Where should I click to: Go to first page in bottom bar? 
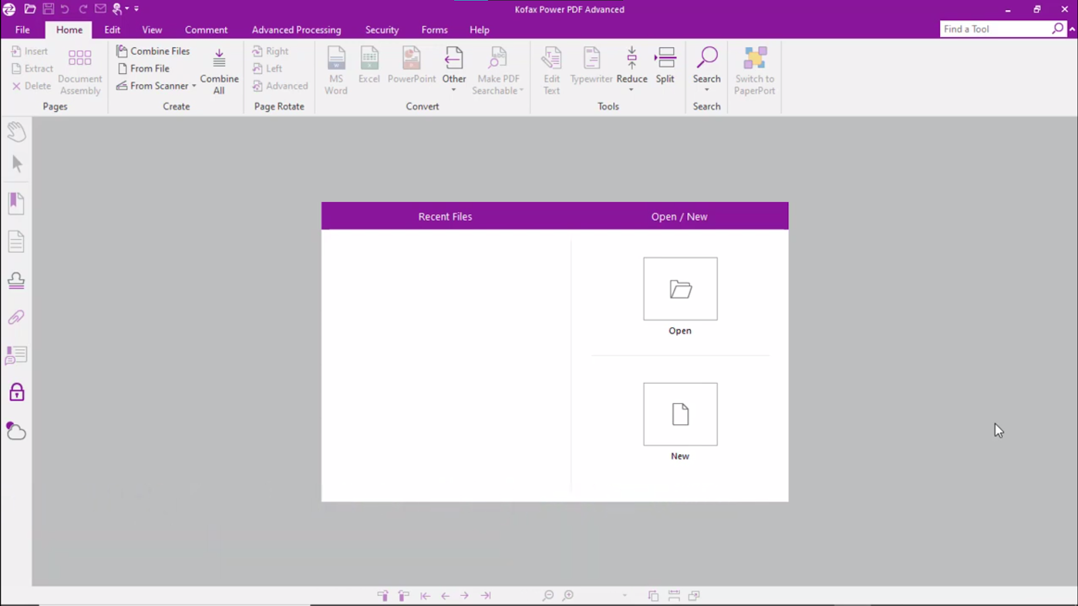tap(425, 596)
